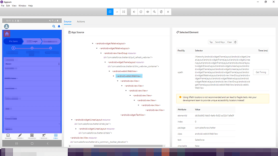Refresh source and screenshot

point(141,12)
